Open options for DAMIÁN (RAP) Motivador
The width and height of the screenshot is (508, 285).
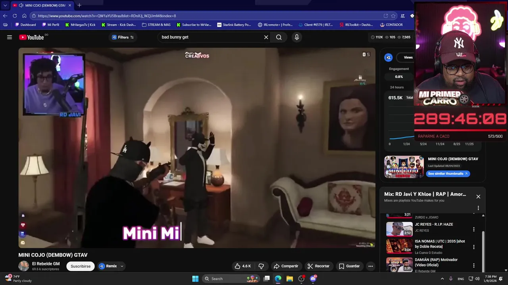pyautogui.click(x=473, y=265)
